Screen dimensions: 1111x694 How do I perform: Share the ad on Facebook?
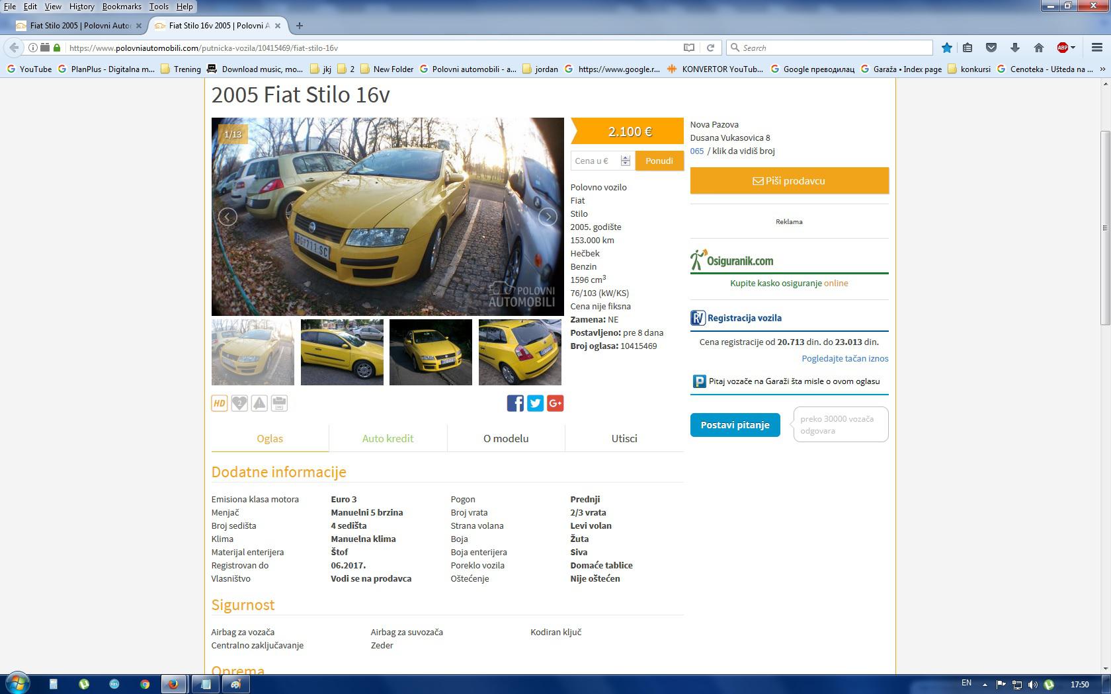tap(515, 403)
